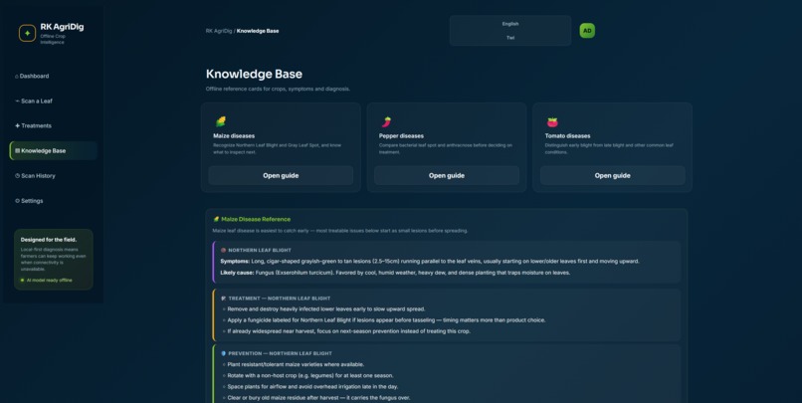Click corn icon beside Maize Disease Reference
Image resolution: width=802 pixels, height=403 pixels.
tap(216, 219)
